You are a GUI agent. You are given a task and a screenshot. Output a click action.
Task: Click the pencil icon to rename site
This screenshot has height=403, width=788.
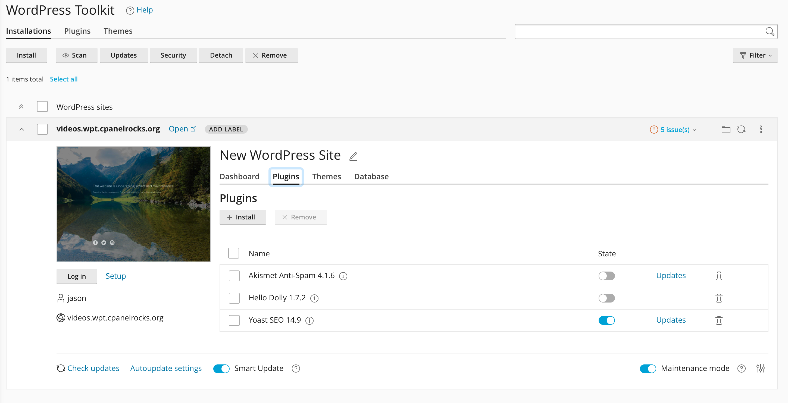pyautogui.click(x=353, y=156)
